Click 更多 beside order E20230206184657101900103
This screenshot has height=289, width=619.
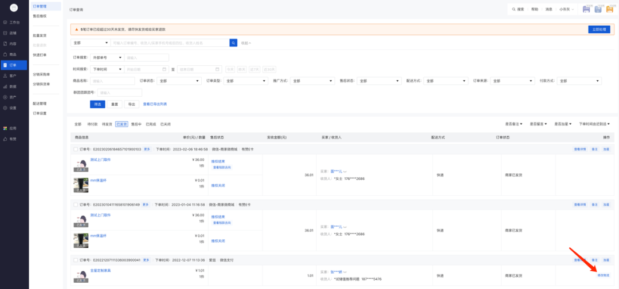click(x=147, y=149)
